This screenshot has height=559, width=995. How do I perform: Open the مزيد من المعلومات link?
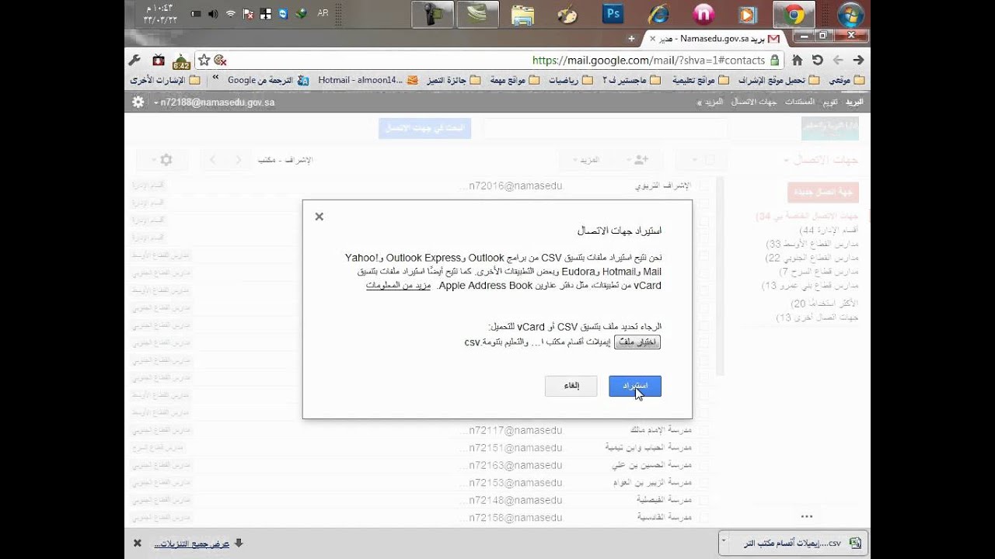coord(398,285)
